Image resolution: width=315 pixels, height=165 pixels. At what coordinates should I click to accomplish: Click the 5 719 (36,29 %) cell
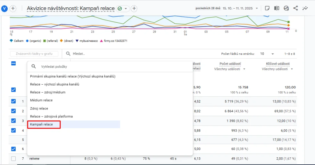(236, 102)
